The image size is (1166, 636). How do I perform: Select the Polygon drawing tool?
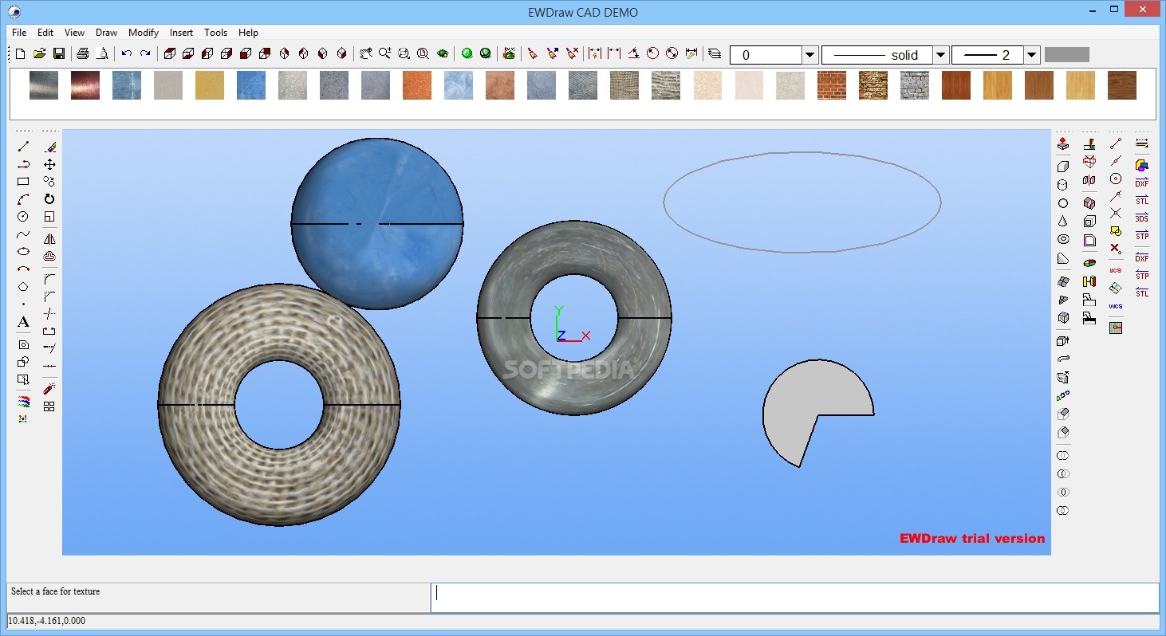coord(23,287)
